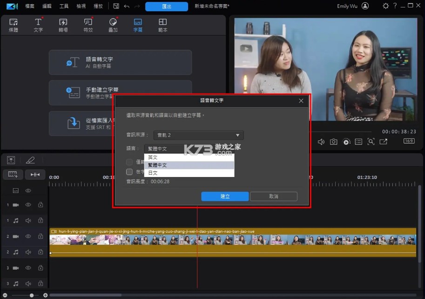Choose 英文 in the language list

click(152, 157)
